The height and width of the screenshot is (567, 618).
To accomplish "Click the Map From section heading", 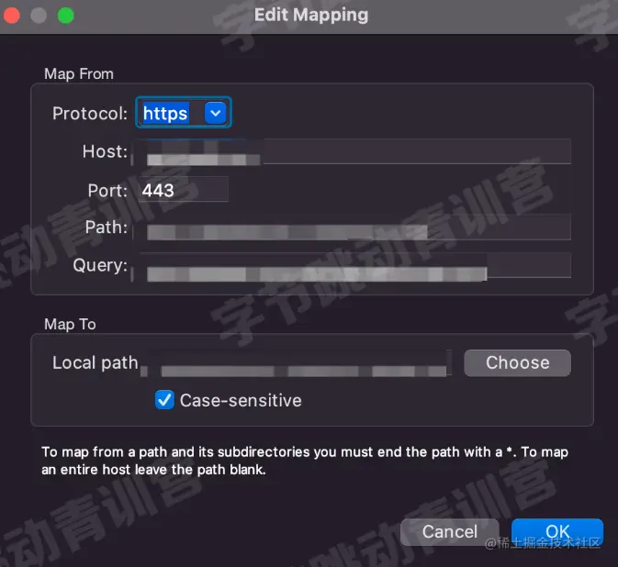I will (x=79, y=73).
